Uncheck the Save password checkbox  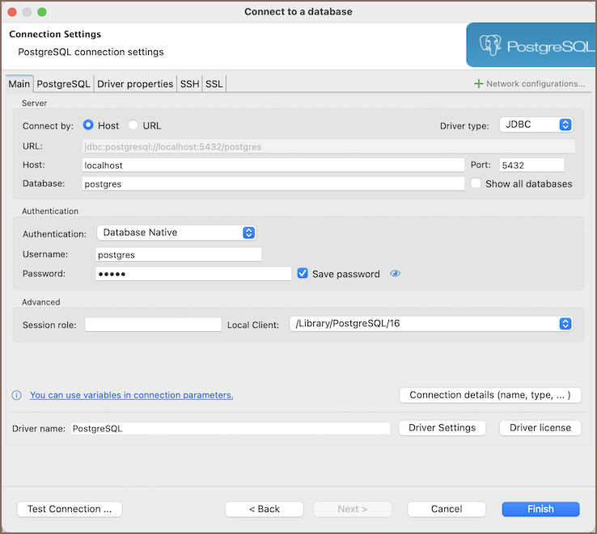coord(303,274)
